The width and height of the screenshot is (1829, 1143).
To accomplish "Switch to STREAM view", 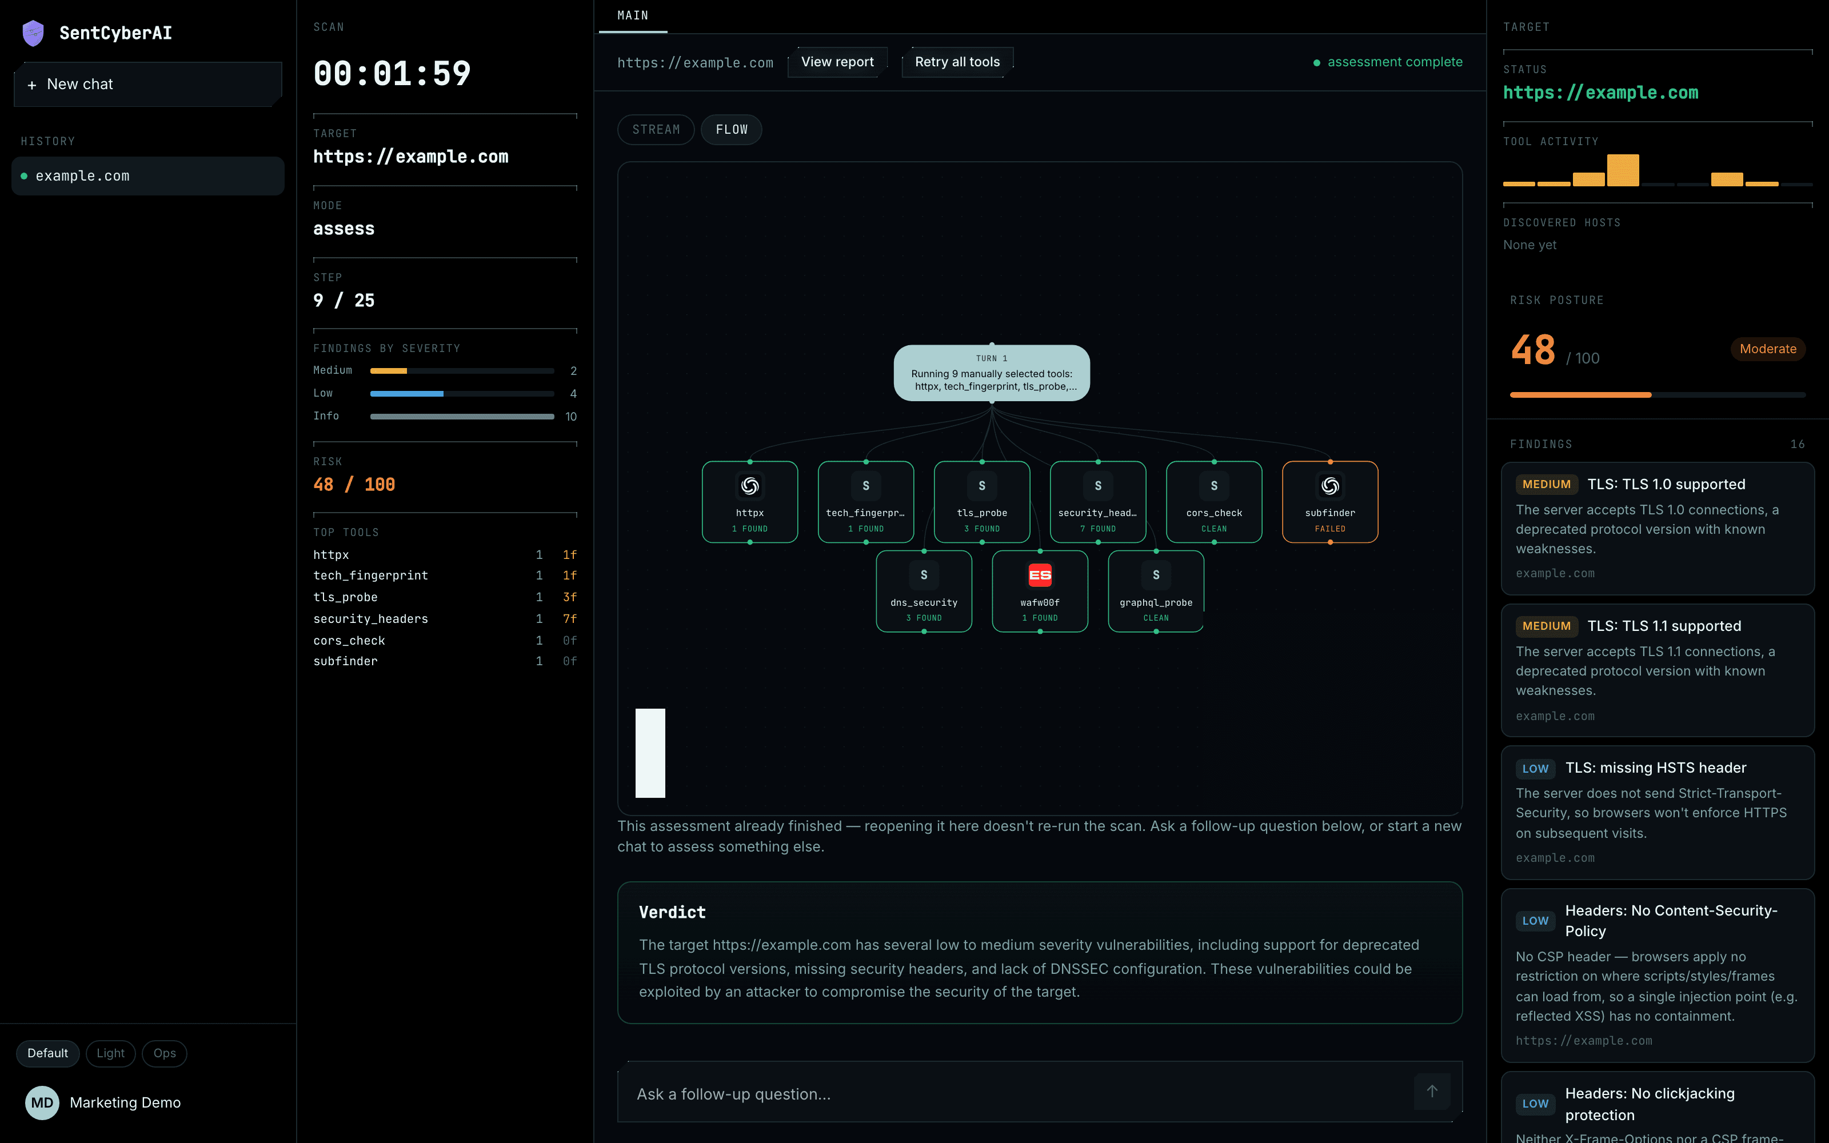I will (x=656, y=129).
